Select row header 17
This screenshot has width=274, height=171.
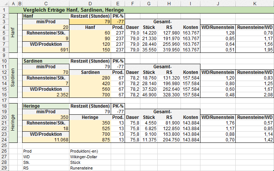click(3, 100)
